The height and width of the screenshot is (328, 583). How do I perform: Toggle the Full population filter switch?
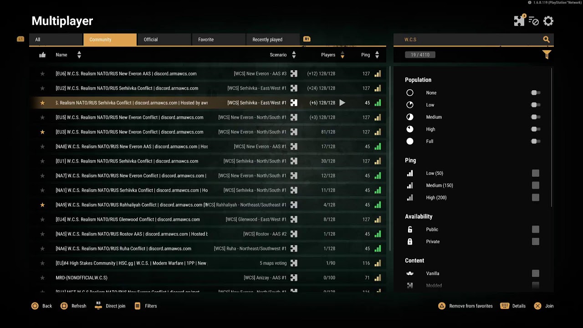coord(536,142)
